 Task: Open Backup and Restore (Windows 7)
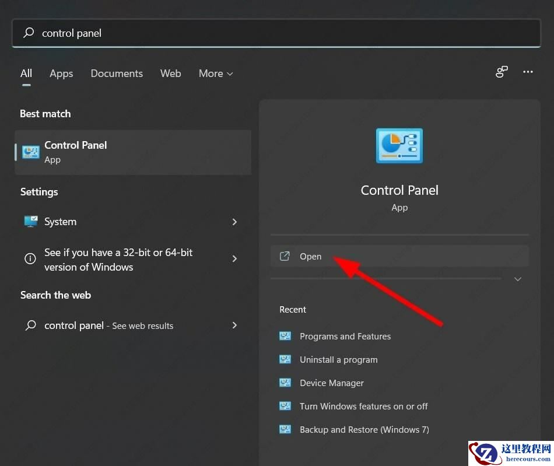pos(364,429)
